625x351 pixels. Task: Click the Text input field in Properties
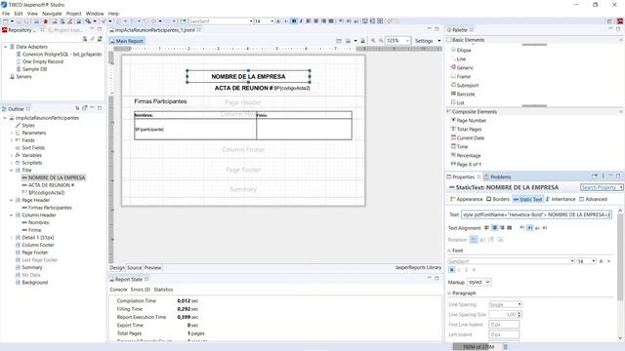tap(536, 214)
